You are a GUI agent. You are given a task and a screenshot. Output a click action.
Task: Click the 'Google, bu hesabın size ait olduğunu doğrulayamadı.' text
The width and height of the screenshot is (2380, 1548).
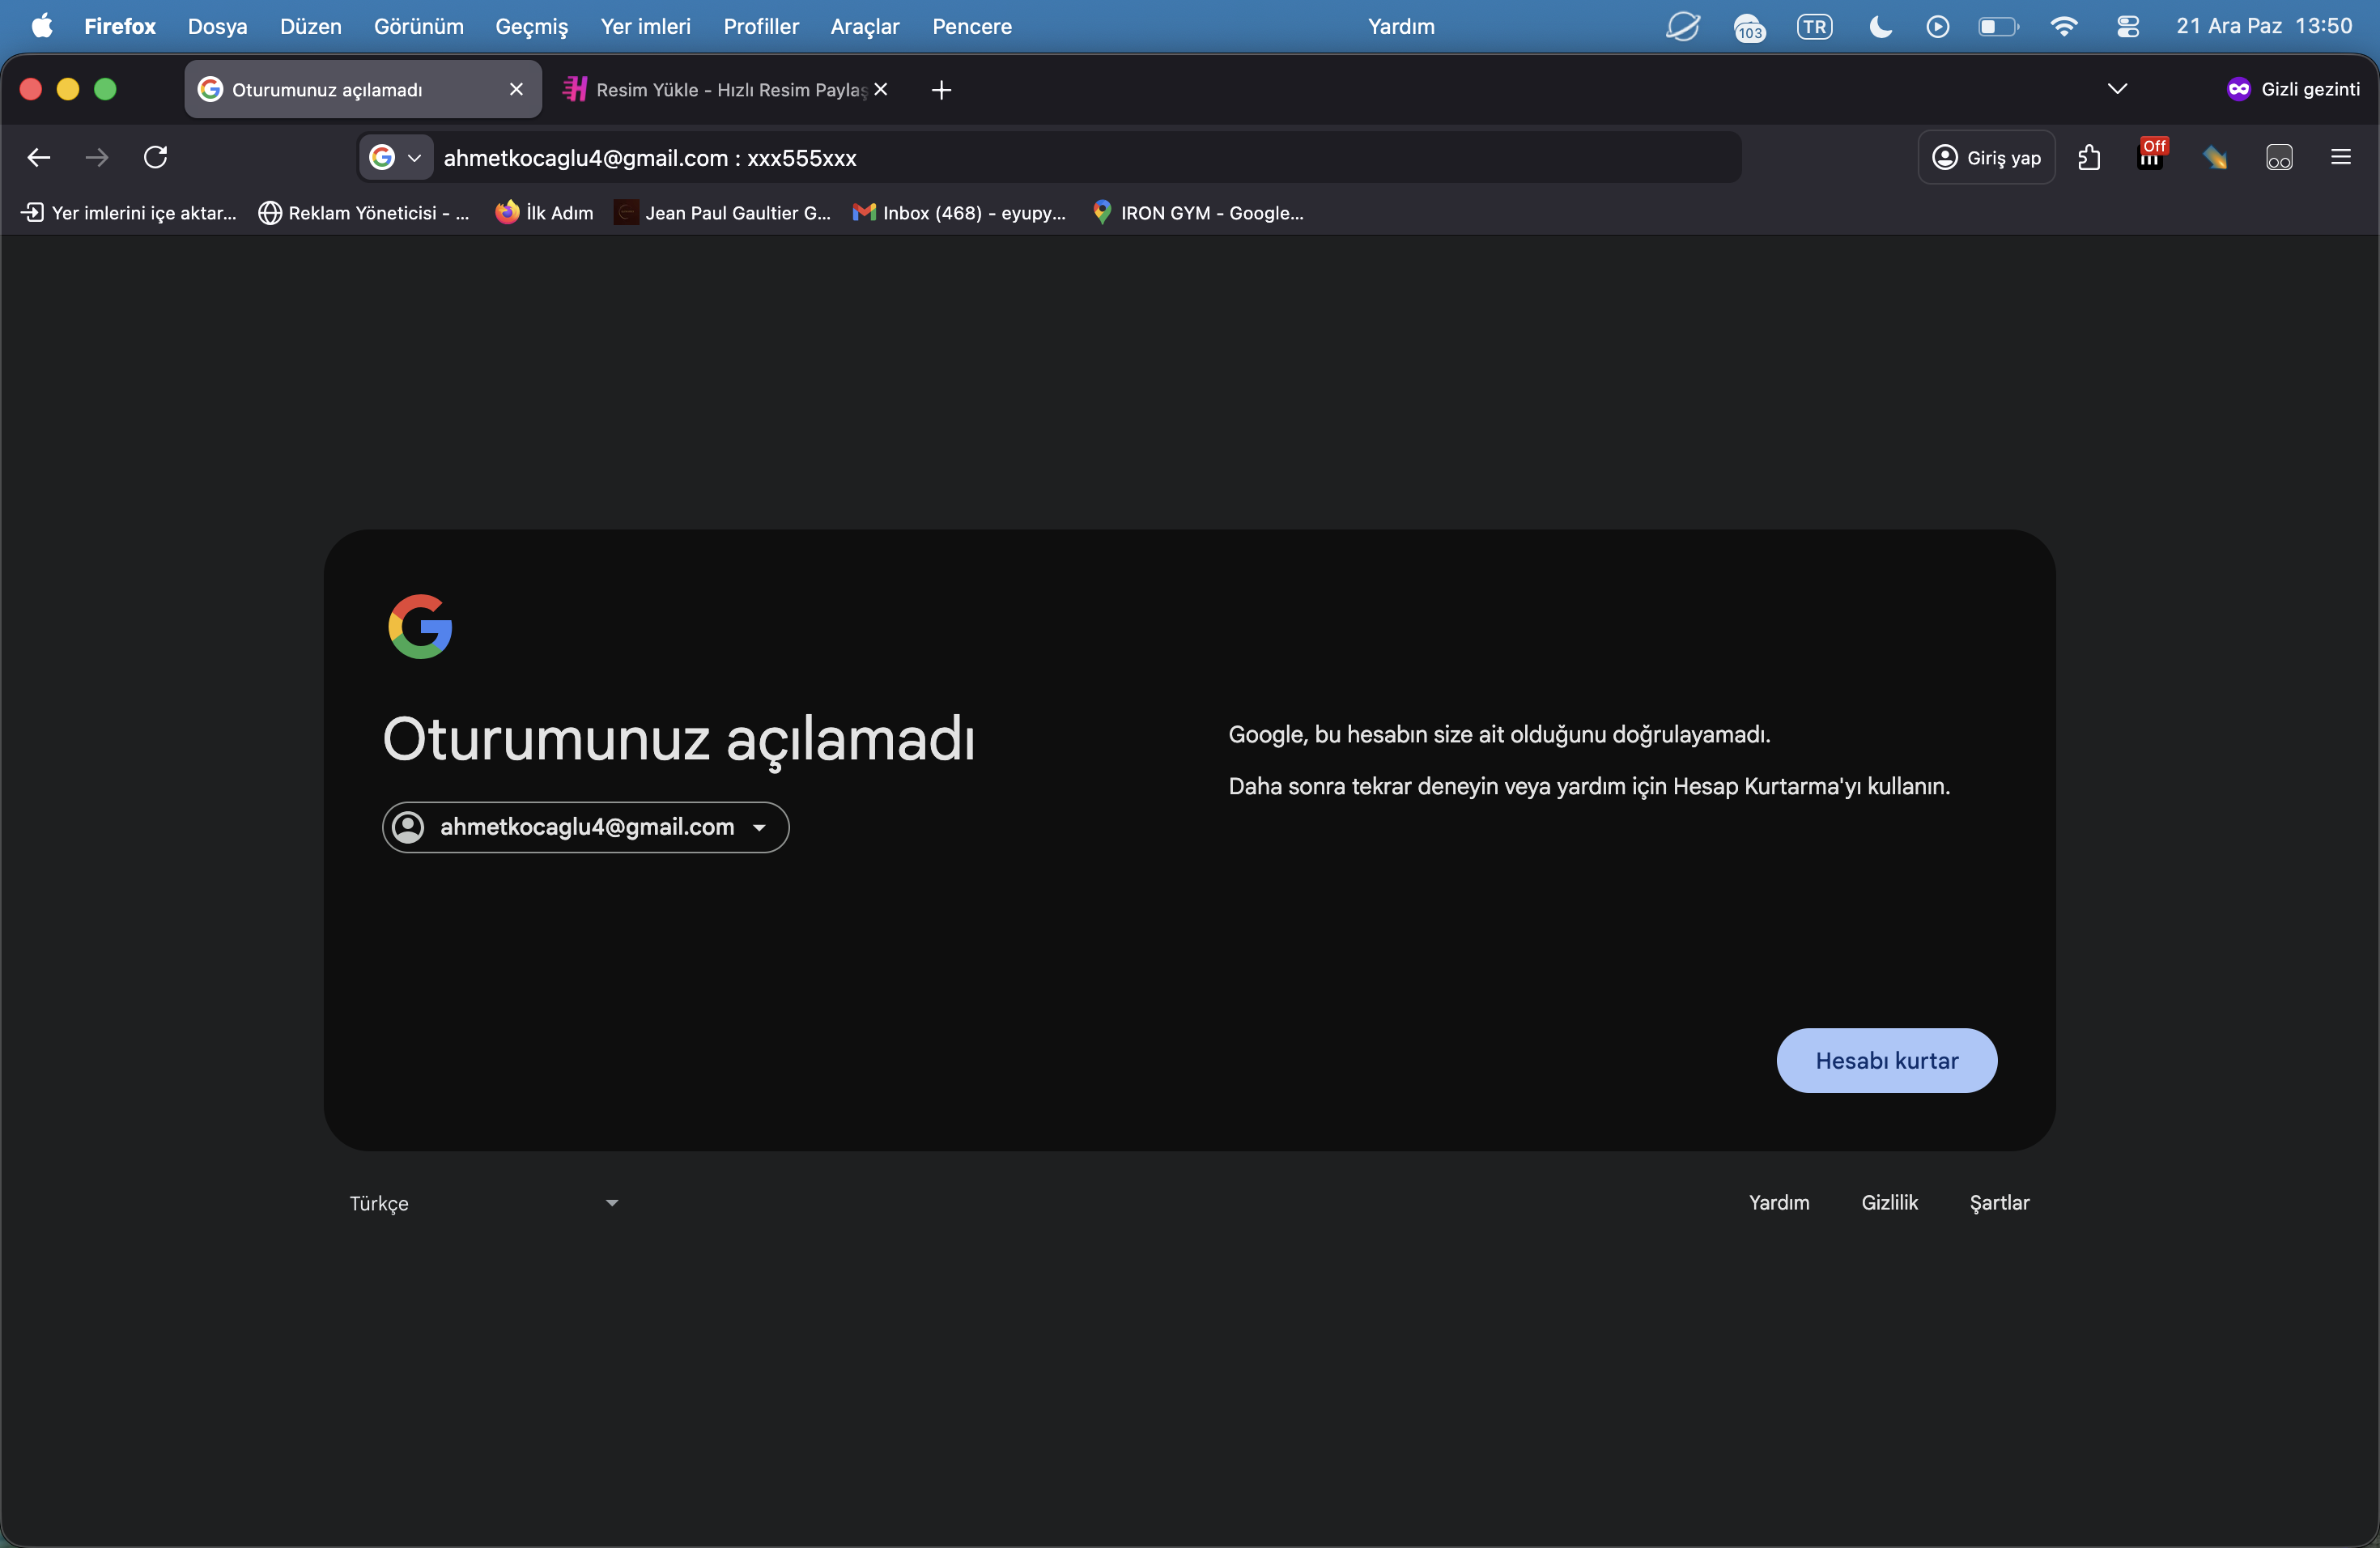(x=1499, y=734)
